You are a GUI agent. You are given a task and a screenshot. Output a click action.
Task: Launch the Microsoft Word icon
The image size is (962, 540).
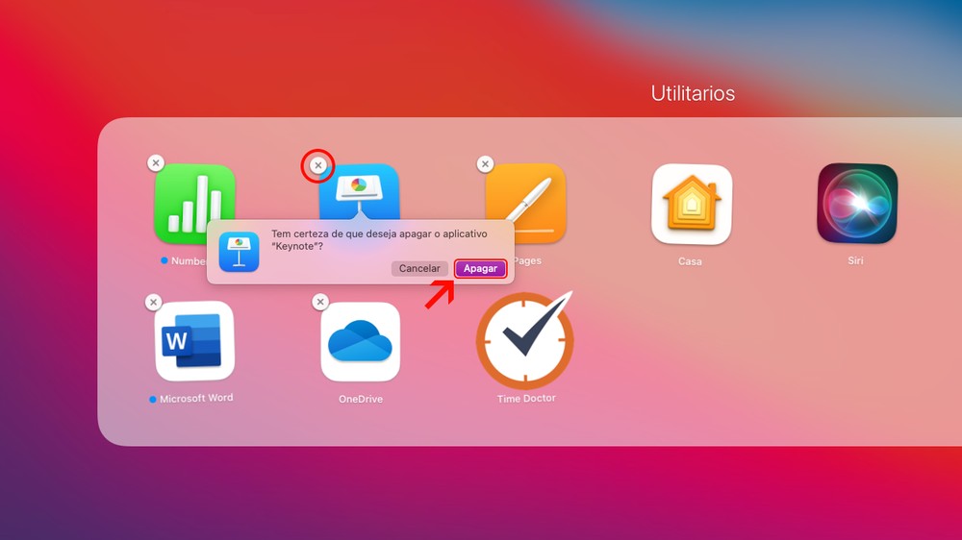pos(194,341)
